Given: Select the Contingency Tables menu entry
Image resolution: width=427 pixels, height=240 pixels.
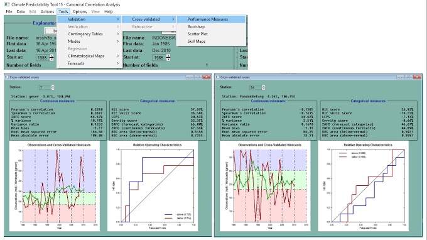Looking at the screenshot, I should (x=89, y=34).
